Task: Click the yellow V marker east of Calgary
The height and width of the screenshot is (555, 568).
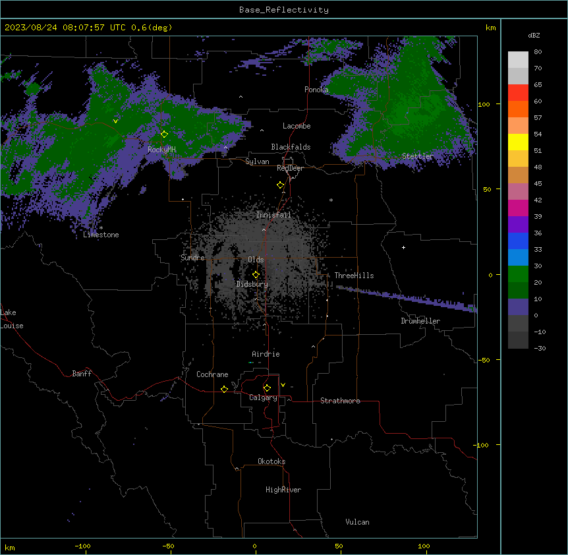Action: (x=283, y=385)
